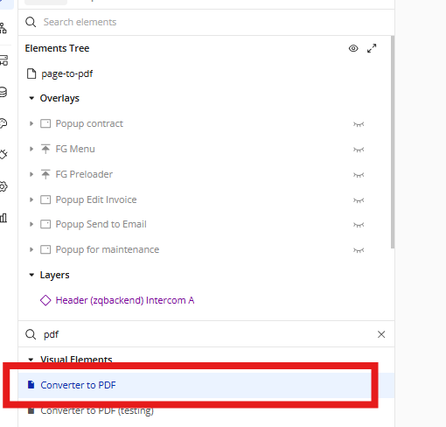Click the expand arrows icon in Elements Tree

372,48
